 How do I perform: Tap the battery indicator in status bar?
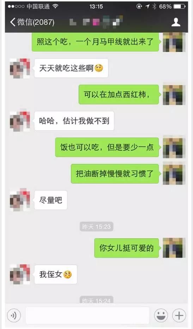coord(179,6)
